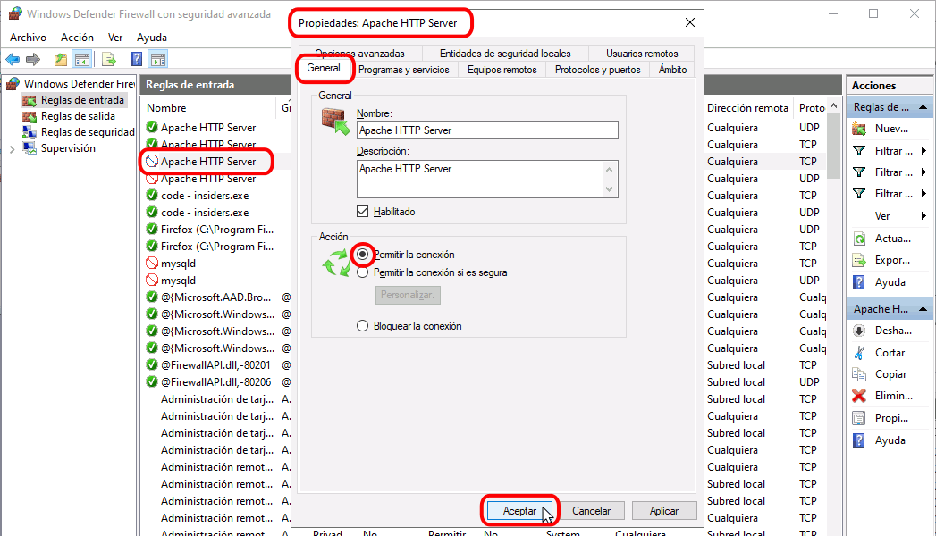Select Reglas de salida in tree
Viewport: 936px width, 536px height.
tap(78, 116)
